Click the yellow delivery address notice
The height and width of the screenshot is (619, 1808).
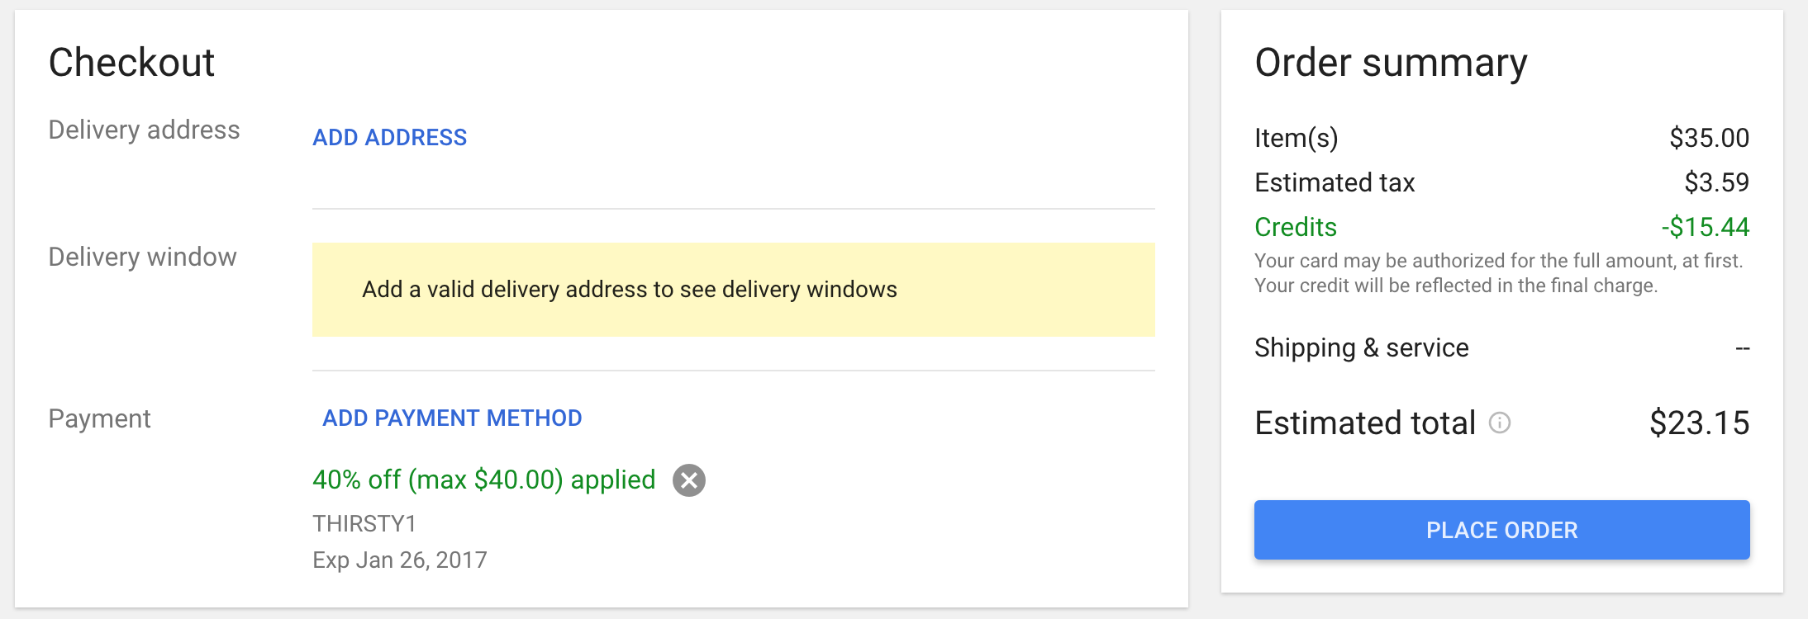[733, 290]
